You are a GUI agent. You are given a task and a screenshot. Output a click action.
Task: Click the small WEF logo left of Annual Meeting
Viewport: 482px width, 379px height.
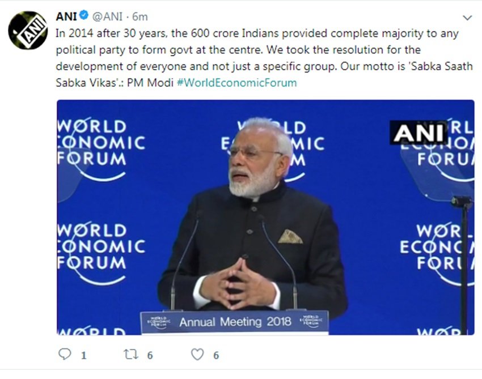point(158,322)
